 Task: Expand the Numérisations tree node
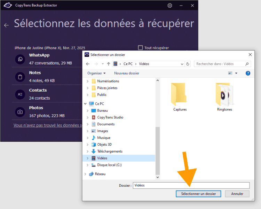(x=88, y=81)
